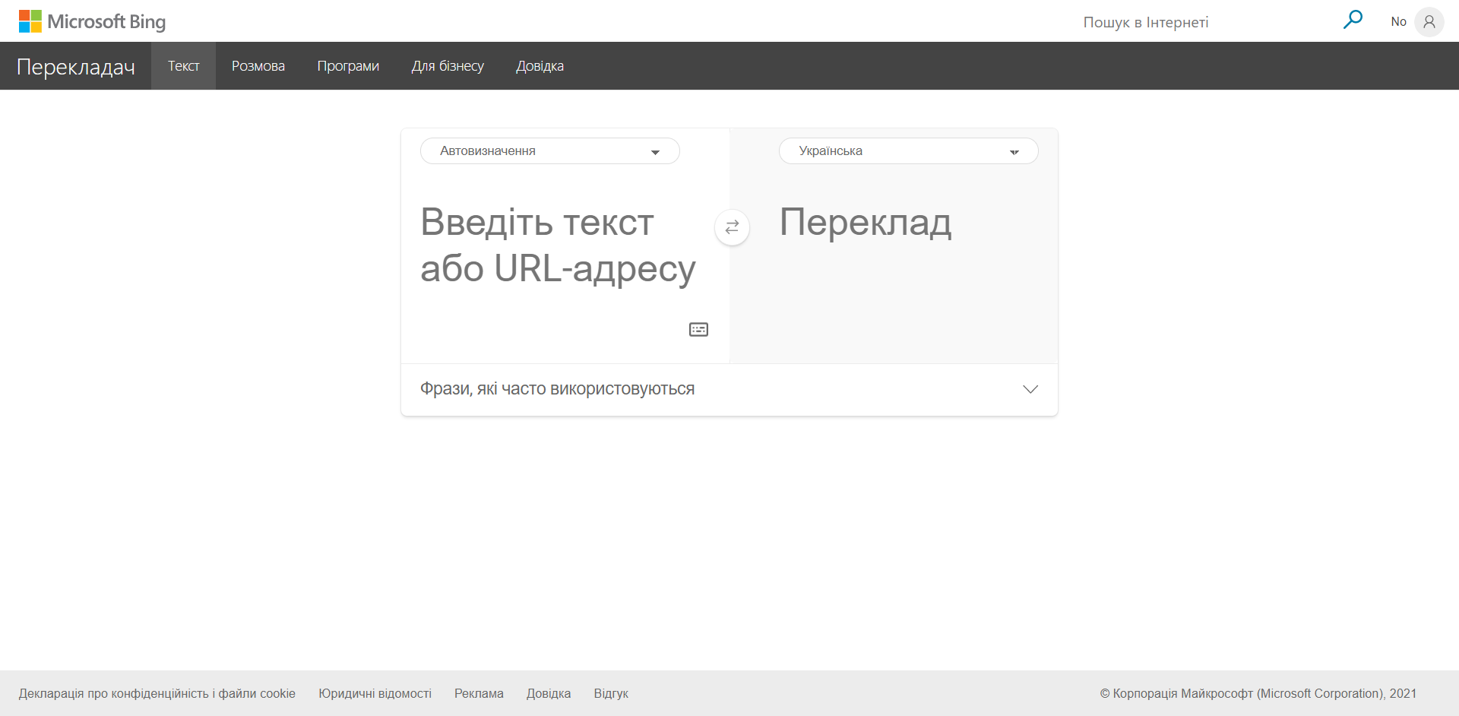This screenshot has height=716, width=1459.
Task: Click the Перекладач heading
Action: click(x=74, y=65)
